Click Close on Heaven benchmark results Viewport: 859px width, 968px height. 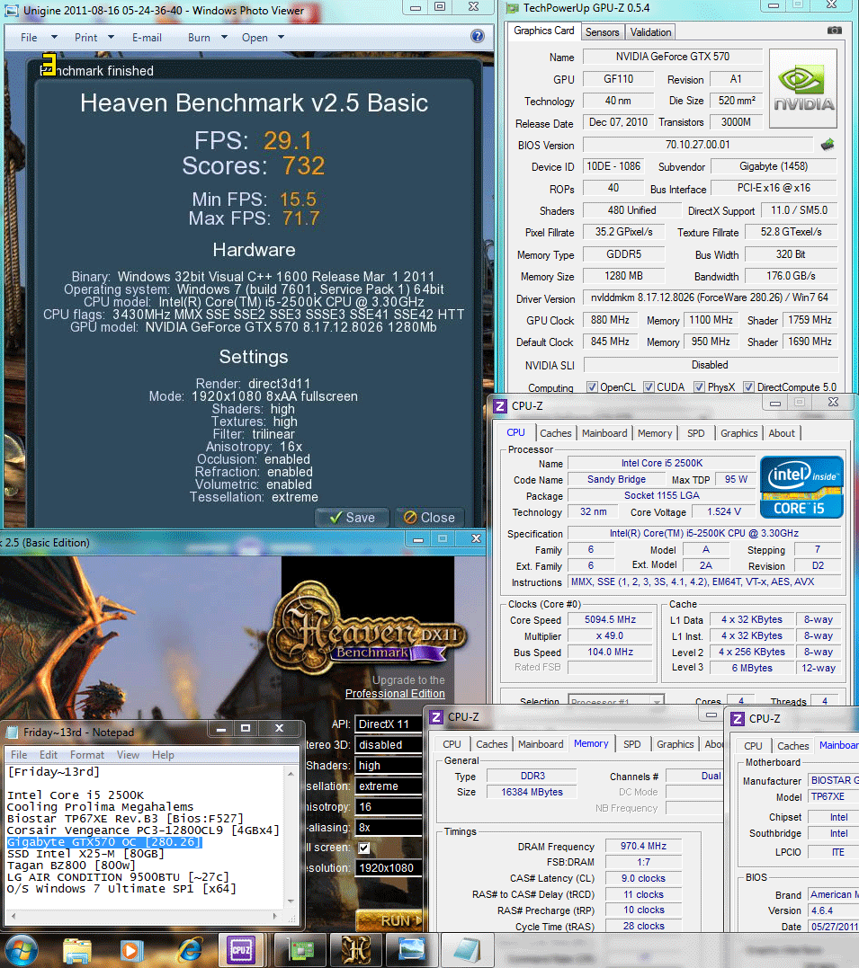pos(430,518)
